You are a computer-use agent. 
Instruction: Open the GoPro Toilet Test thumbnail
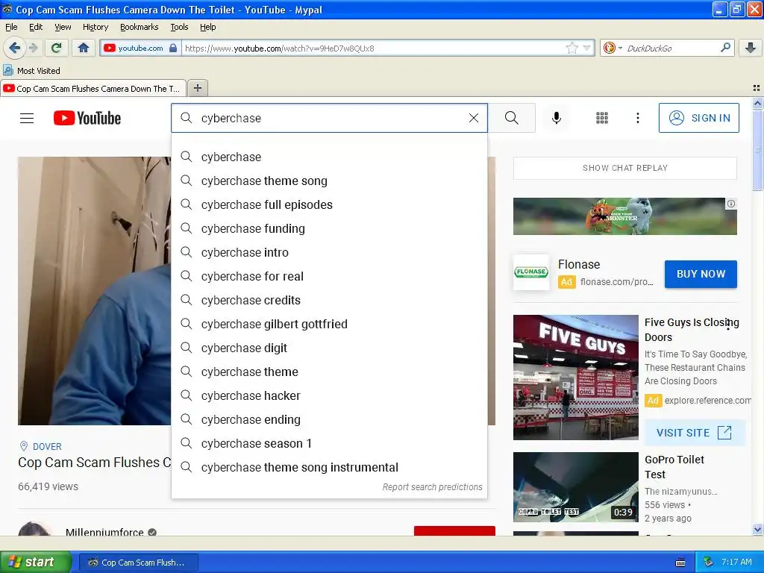[575, 487]
